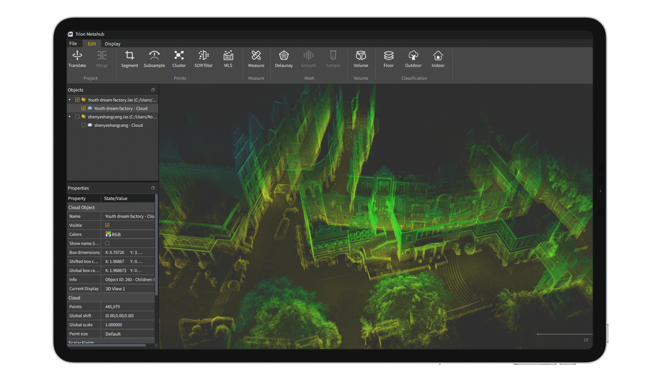
Task: Collapse the Youth dream factory.las tree
Action: [70, 100]
